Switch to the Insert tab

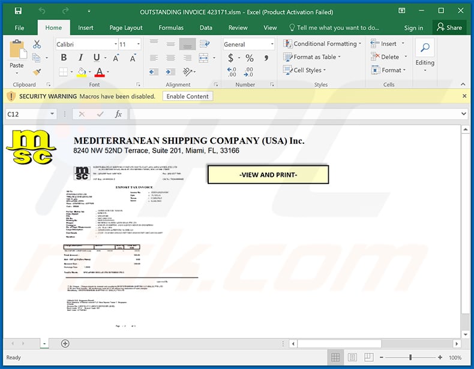tap(86, 28)
